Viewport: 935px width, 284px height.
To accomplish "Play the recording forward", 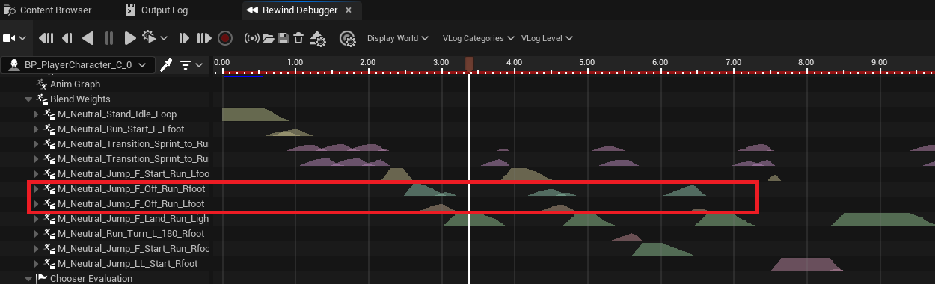I will (130, 38).
